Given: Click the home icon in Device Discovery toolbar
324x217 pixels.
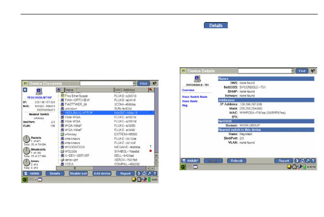Looking at the screenshot, I should [144, 173].
